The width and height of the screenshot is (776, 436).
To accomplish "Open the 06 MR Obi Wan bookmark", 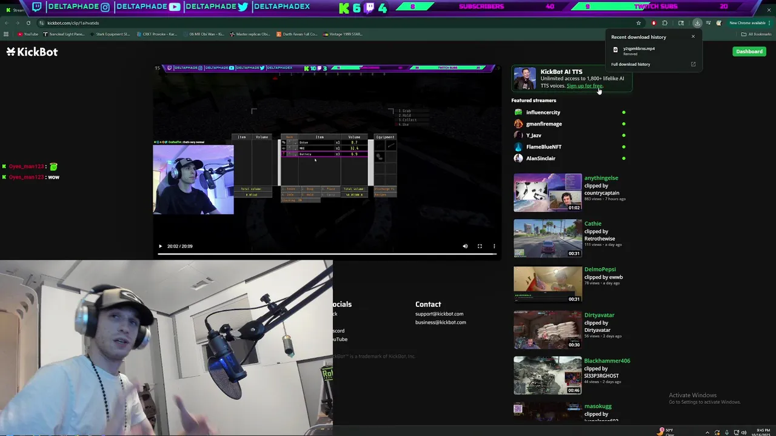I will pos(204,34).
